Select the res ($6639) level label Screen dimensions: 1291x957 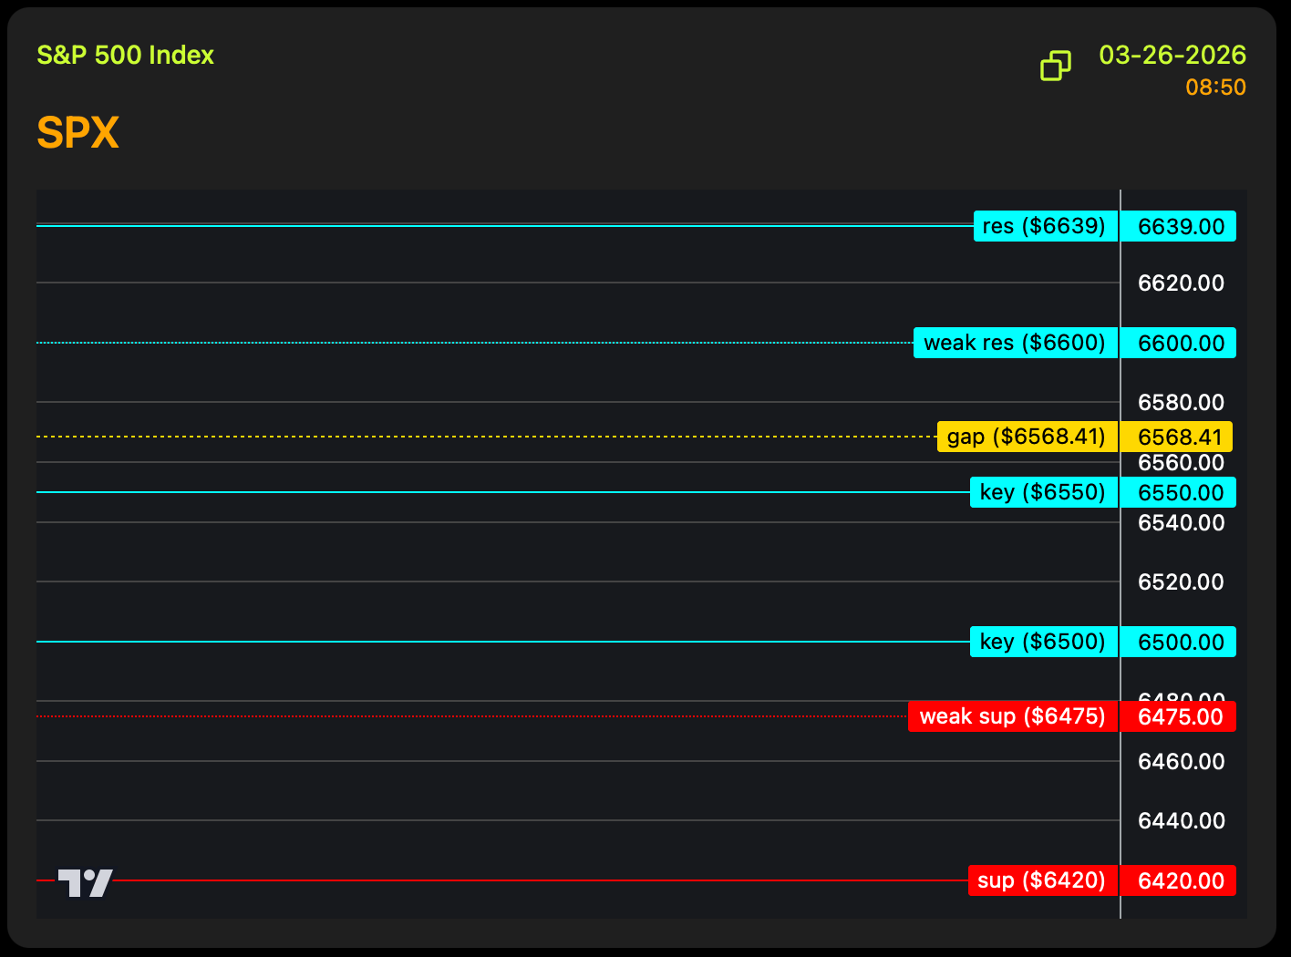(1045, 226)
